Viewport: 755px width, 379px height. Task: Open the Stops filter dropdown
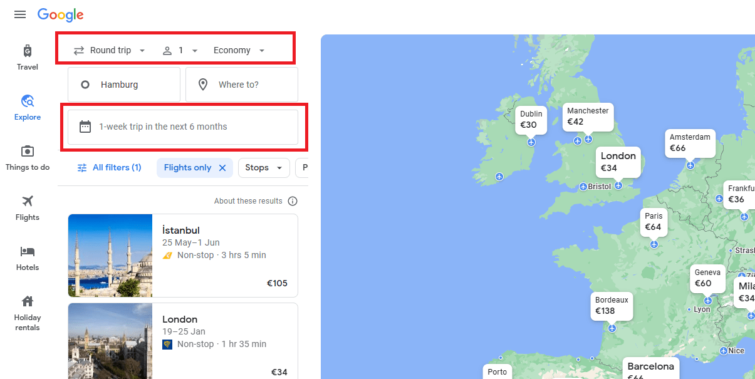tap(264, 168)
